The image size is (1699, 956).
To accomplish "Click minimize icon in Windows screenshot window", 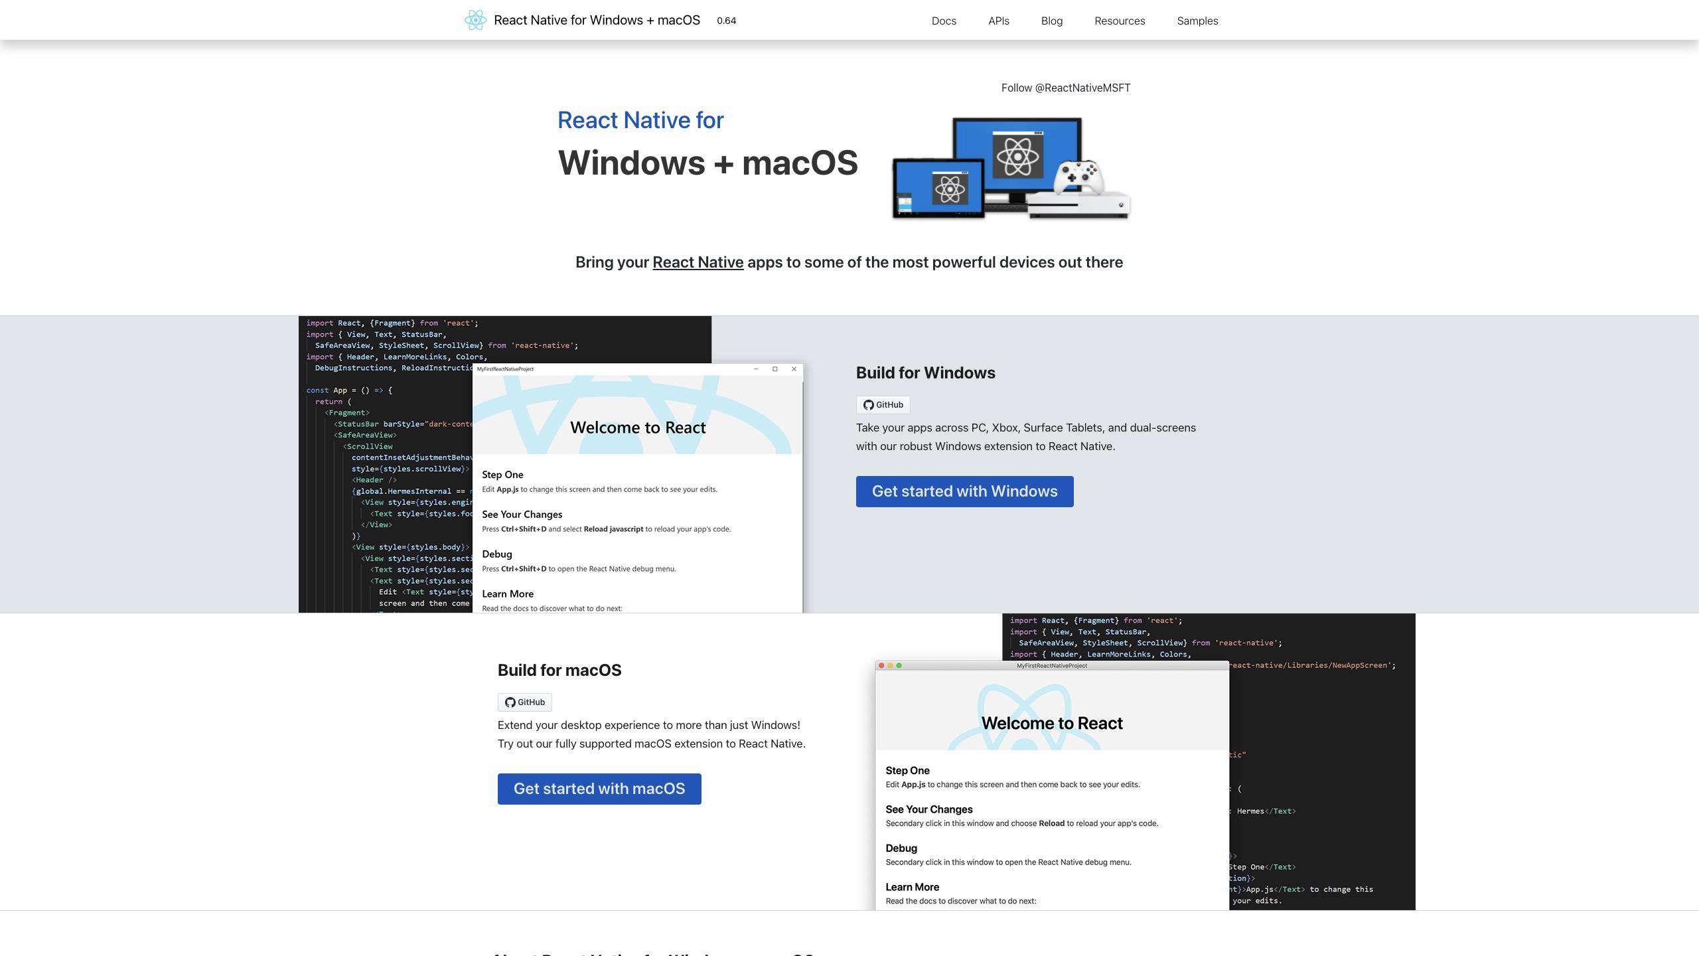I will click(755, 369).
